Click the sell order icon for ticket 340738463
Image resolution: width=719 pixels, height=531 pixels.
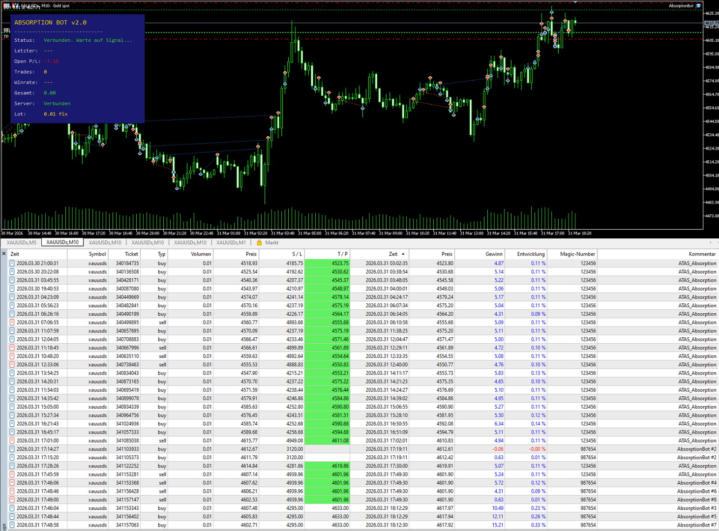[12, 365]
